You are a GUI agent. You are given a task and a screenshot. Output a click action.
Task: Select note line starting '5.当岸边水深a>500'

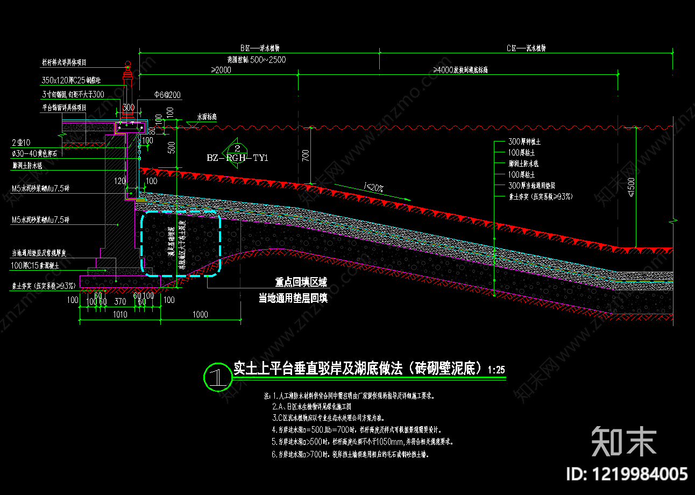(363, 442)
